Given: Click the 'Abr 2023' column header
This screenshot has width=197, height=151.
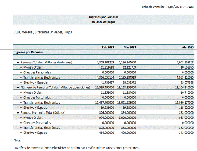Looking at the screenshot, I should 188,47.
